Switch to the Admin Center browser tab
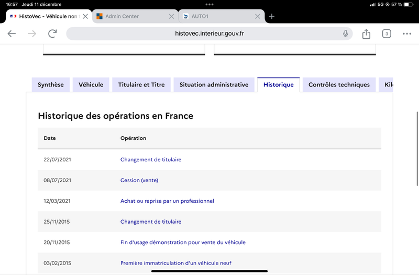This screenshot has width=419, height=275. [x=126, y=16]
